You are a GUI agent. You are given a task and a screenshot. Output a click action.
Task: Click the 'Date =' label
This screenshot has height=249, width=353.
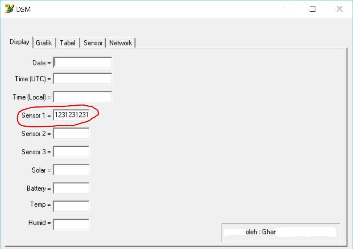(x=41, y=63)
